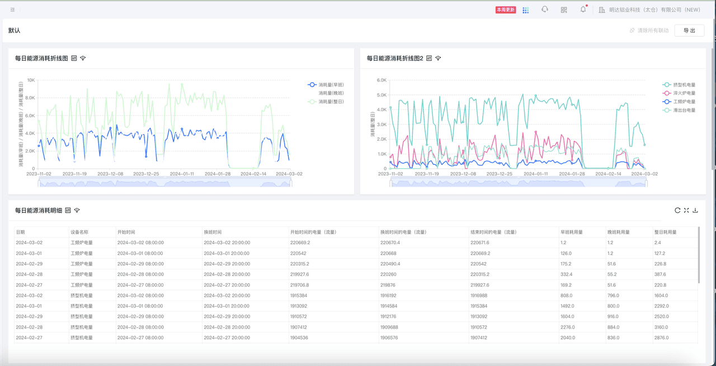
Task: Refresh the 每日能源消耗明细 table
Action: click(x=677, y=210)
